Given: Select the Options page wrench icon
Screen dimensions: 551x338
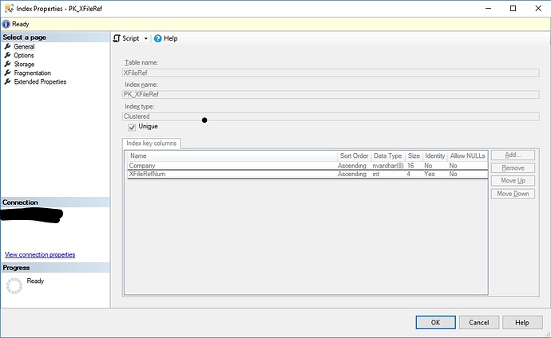Looking at the screenshot, I should tap(7, 55).
